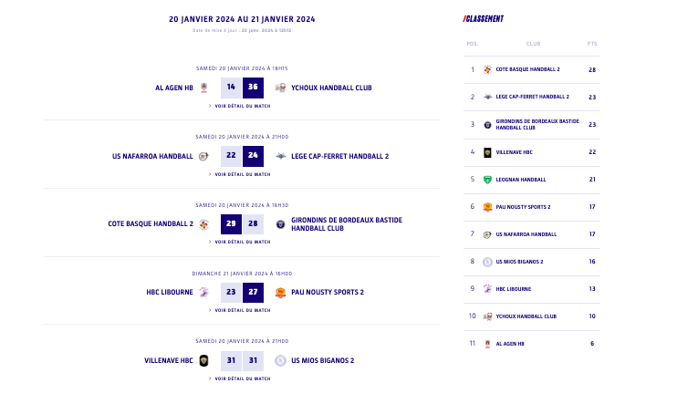The width and height of the screenshot is (698, 404).
Task: View match details for Nafarroa vs Lege Cap-Ferret
Action: click(242, 173)
